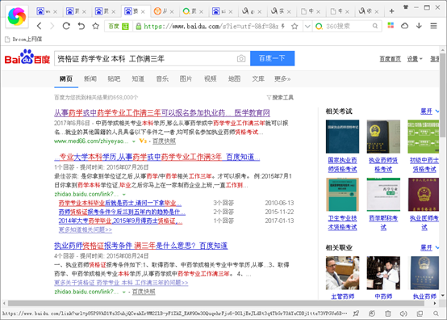447x320 pixels.
Task: Click the forward navigation arrow
Action: click(x=52, y=26)
